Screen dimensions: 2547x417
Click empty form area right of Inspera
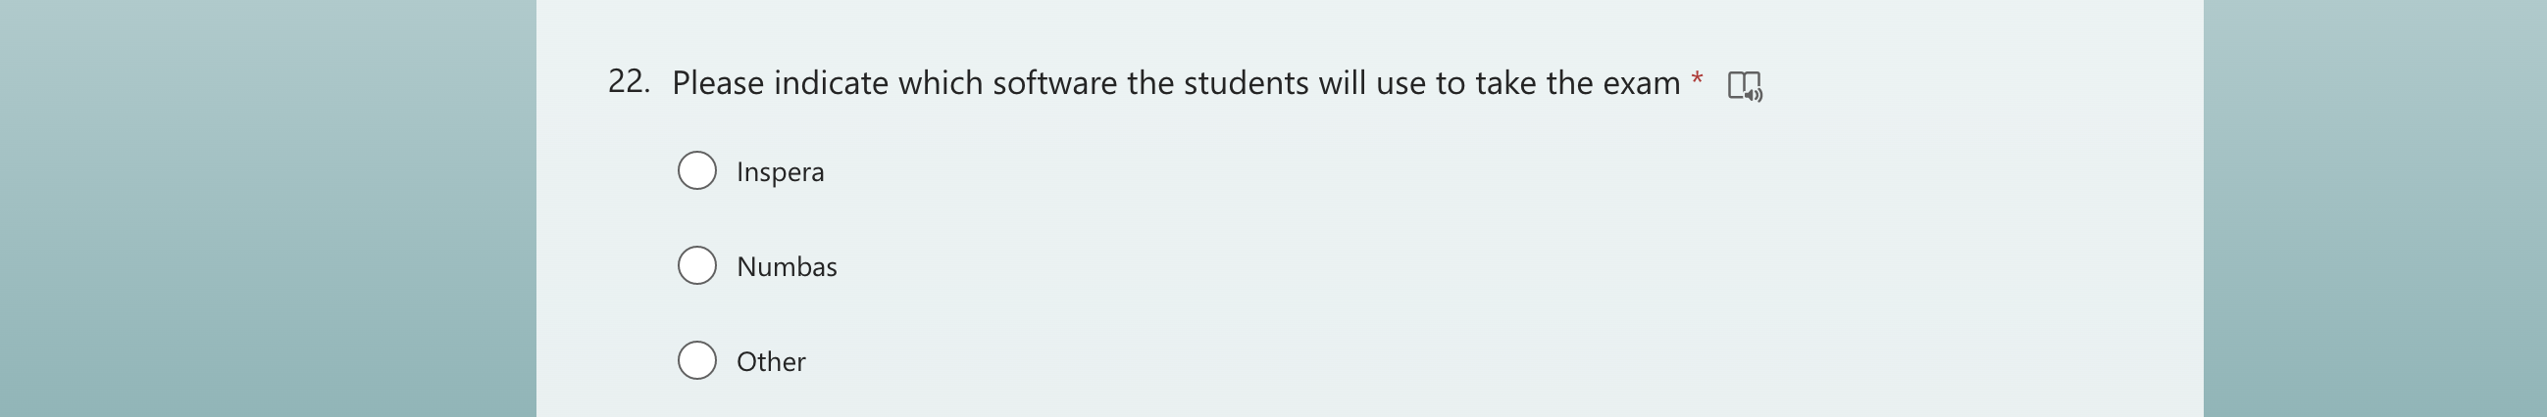click(x=1384, y=172)
